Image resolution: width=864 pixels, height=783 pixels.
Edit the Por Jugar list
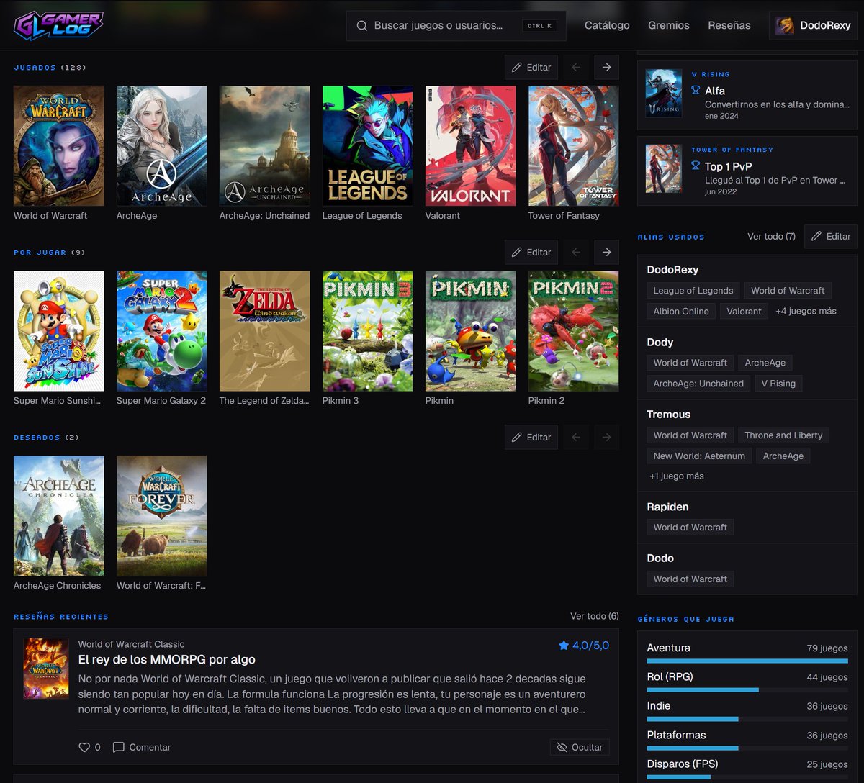point(531,252)
